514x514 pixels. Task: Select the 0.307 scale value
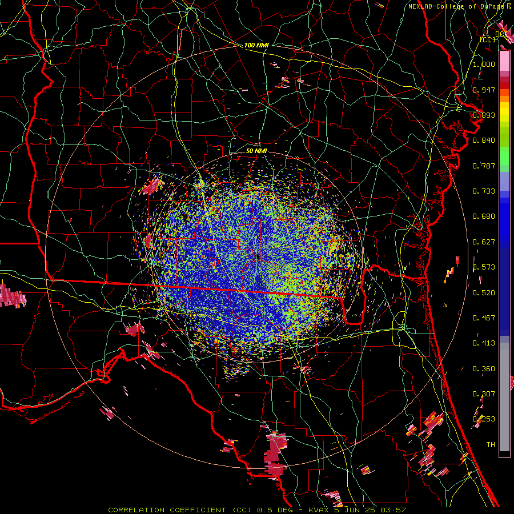click(x=484, y=394)
